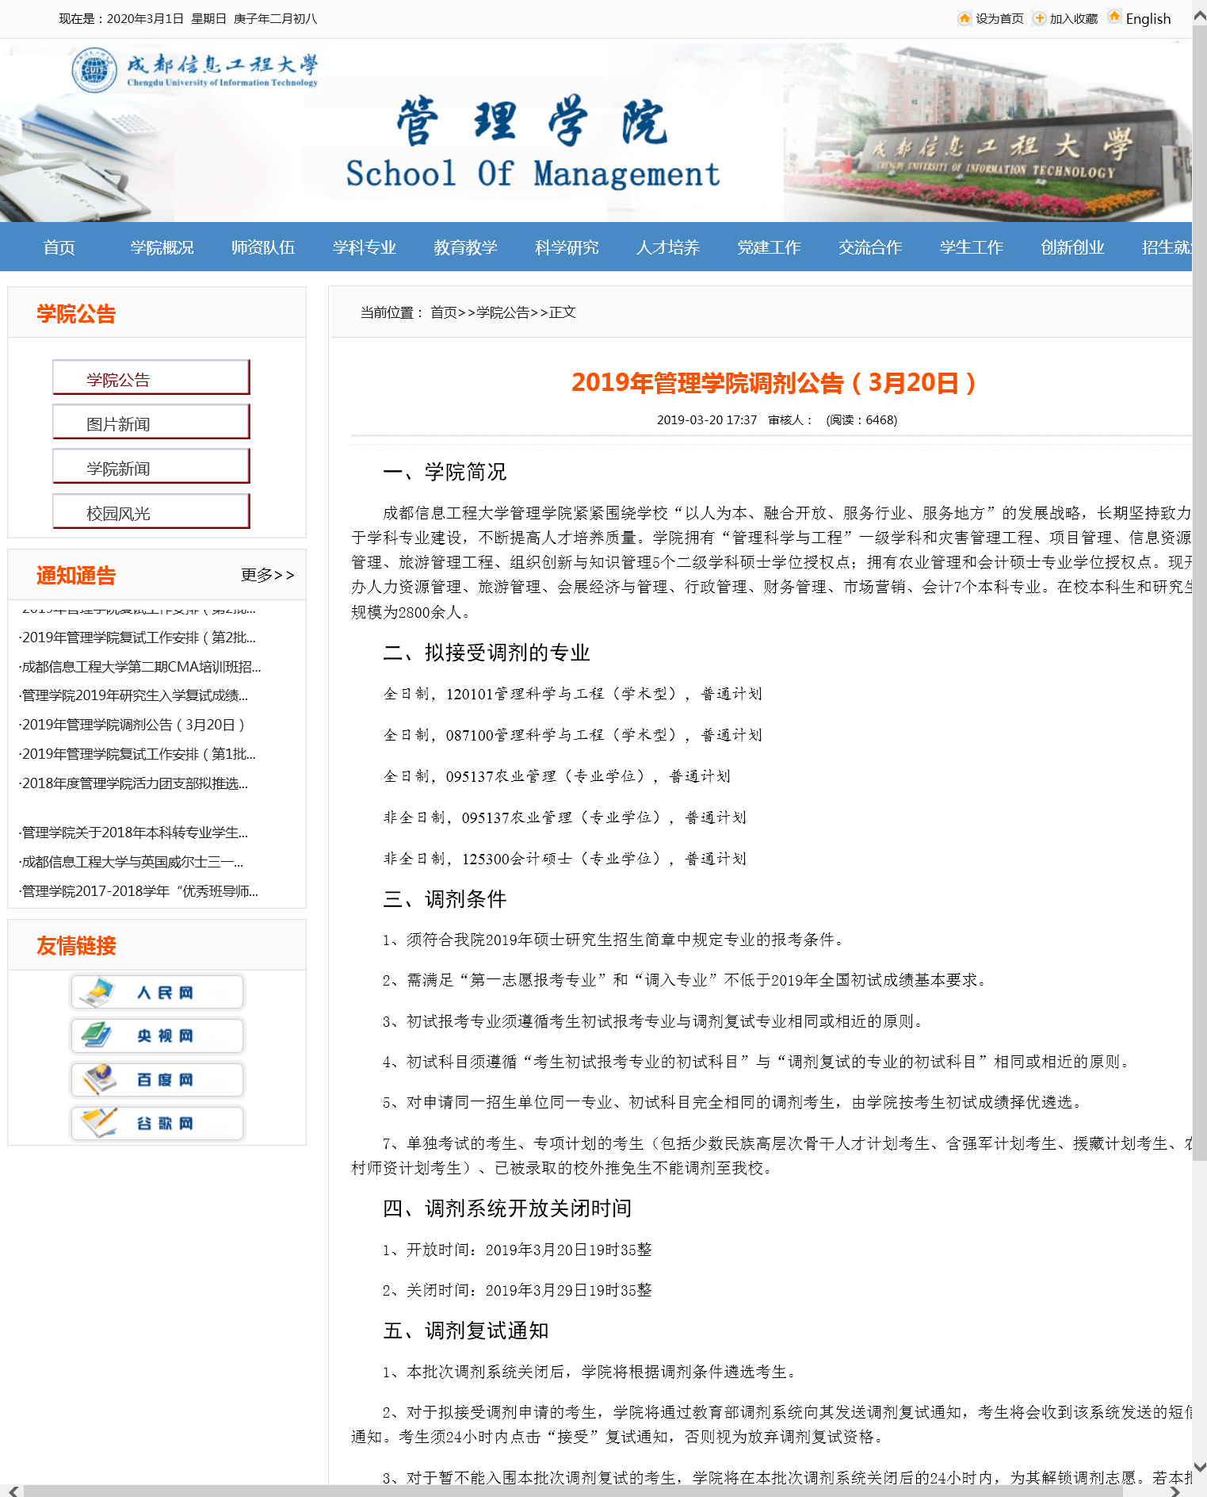Open the 央视网 friendly link button
The height and width of the screenshot is (1497, 1207).
[x=157, y=1036]
